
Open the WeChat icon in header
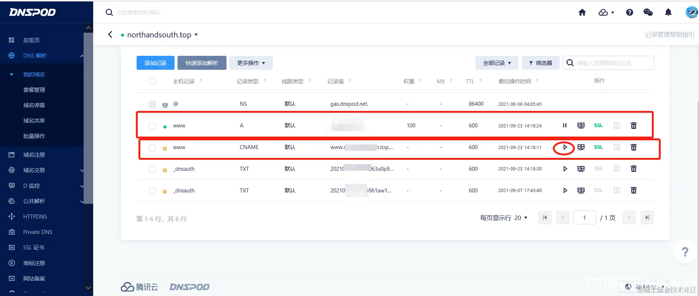[648, 12]
